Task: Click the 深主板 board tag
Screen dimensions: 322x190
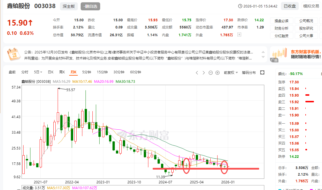Action: coord(69,6)
